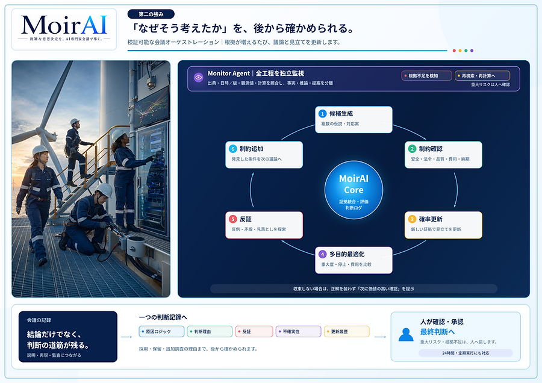Click the "人が確認・承認" heading
Viewport: 542px width, 383px height.
point(441,322)
